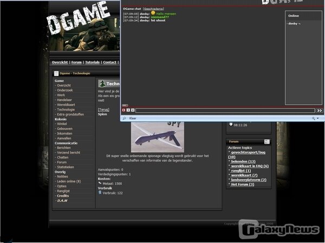Screen dimensions: 325x243
Task: Open Leden online (8) link
Action: pos(69,181)
